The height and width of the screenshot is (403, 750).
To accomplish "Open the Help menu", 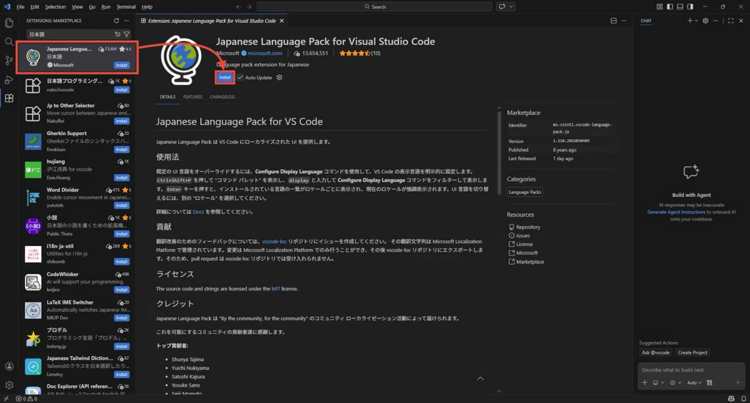I will pyautogui.click(x=147, y=7).
